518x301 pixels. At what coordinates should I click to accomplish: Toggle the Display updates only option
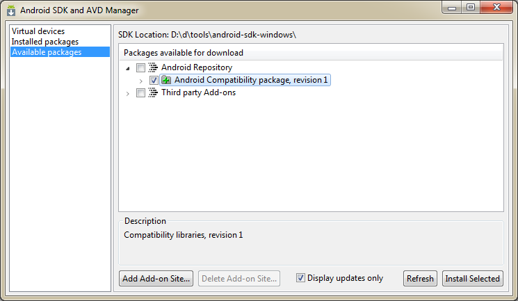(x=300, y=278)
